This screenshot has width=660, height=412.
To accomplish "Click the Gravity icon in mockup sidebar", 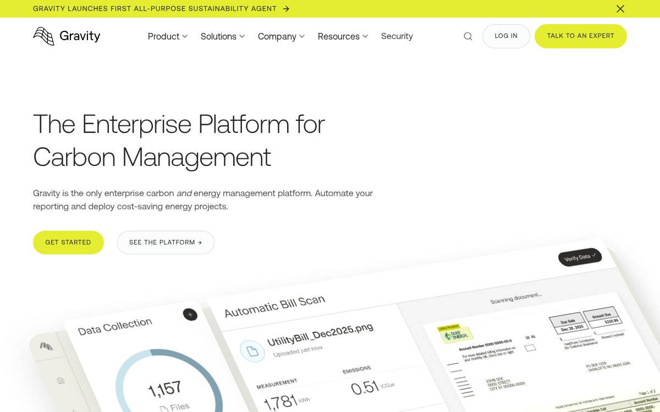I will tap(47, 346).
